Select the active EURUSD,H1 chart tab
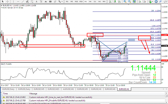This screenshot has width=168, height=104. coord(124,89)
